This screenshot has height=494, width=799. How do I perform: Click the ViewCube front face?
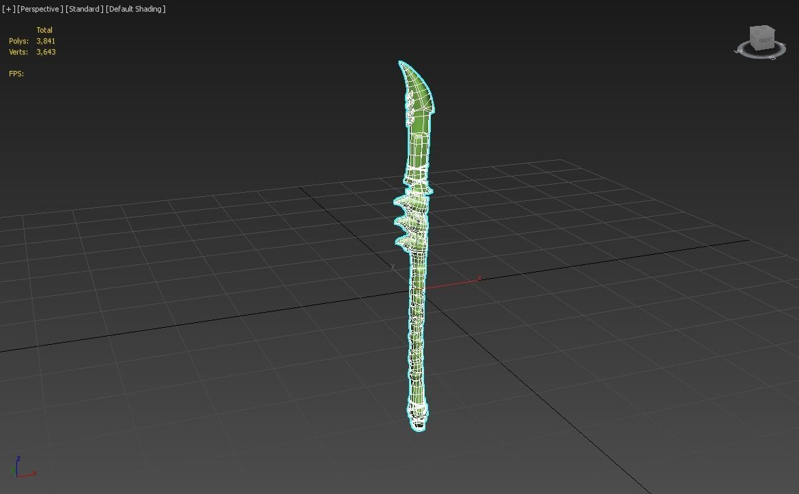click(x=765, y=40)
